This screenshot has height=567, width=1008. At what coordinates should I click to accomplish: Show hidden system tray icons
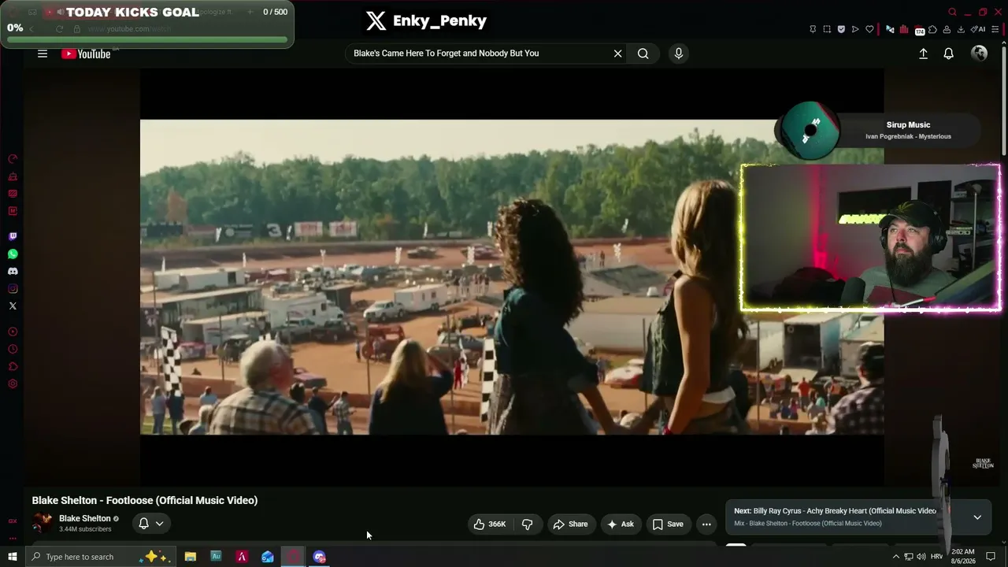point(895,557)
